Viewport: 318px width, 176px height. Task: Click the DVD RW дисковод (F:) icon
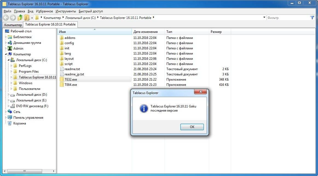tap(13, 106)
